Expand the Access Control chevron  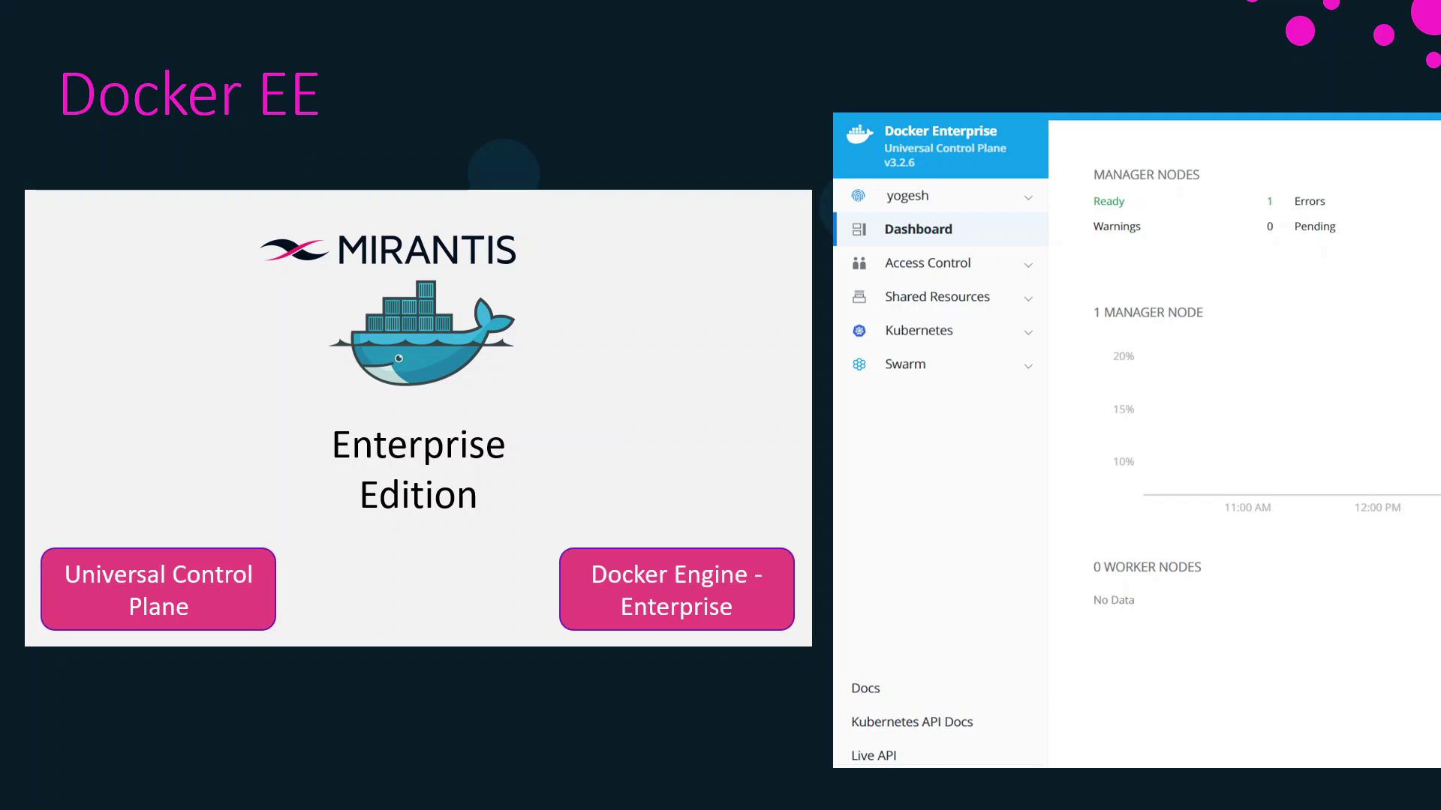tap(1028, 265)
